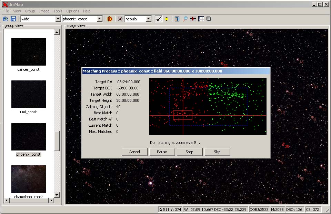This screenshot has width=331, height=214.
Task: Open the nebula type dropdown
Action: point(149,19)
